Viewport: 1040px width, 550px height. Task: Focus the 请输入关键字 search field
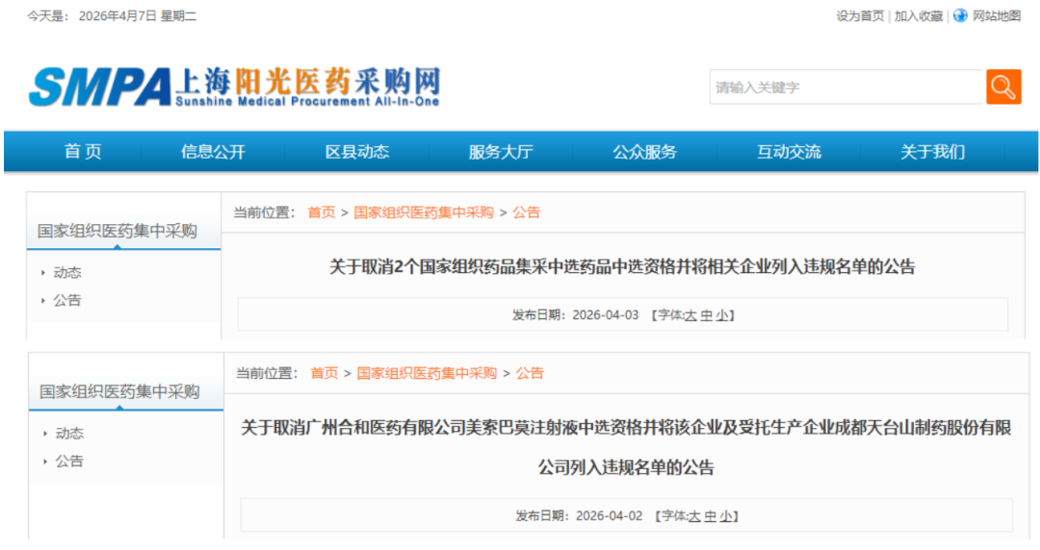(x=845, y=87)
